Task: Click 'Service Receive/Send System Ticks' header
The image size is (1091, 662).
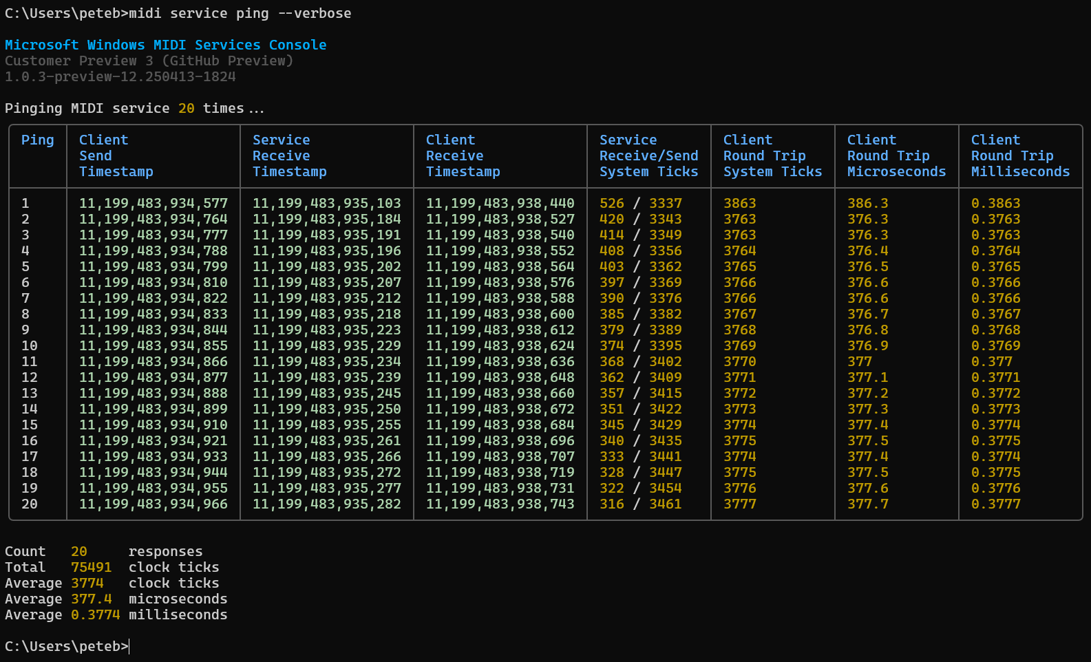Action: 649,156
